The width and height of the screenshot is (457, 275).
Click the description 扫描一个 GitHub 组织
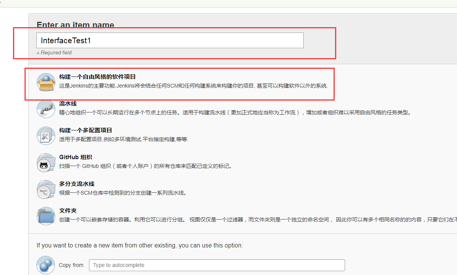(x=146, y=166)
